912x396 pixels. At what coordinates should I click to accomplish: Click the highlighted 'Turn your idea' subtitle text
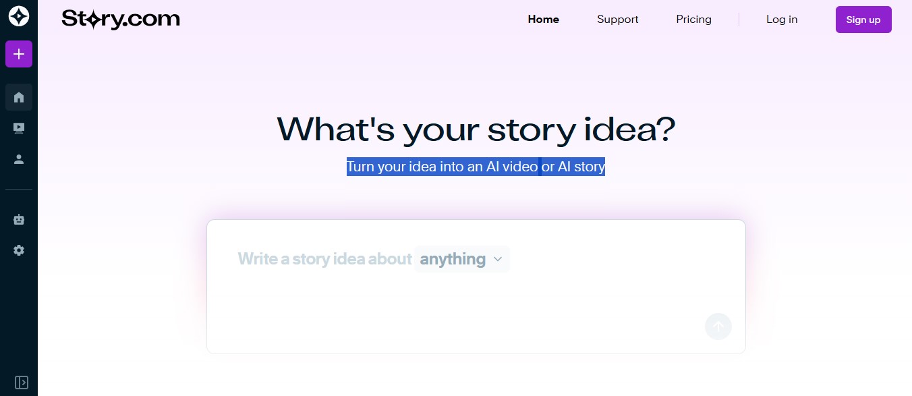476,166
